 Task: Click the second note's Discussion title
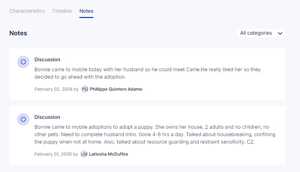click(x=47, y=117)
